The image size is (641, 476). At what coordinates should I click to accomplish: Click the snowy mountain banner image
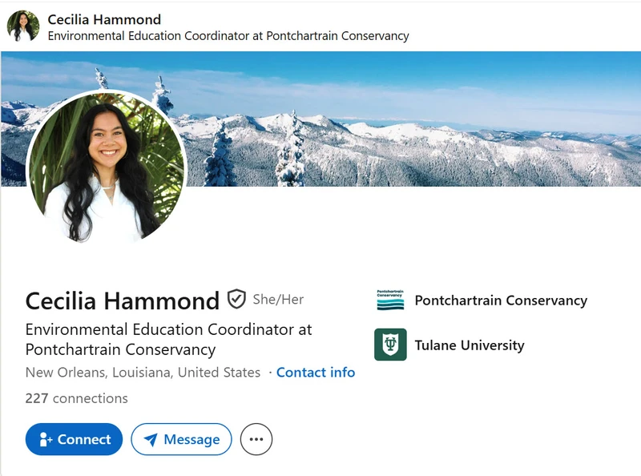click(x=409, y=119)
